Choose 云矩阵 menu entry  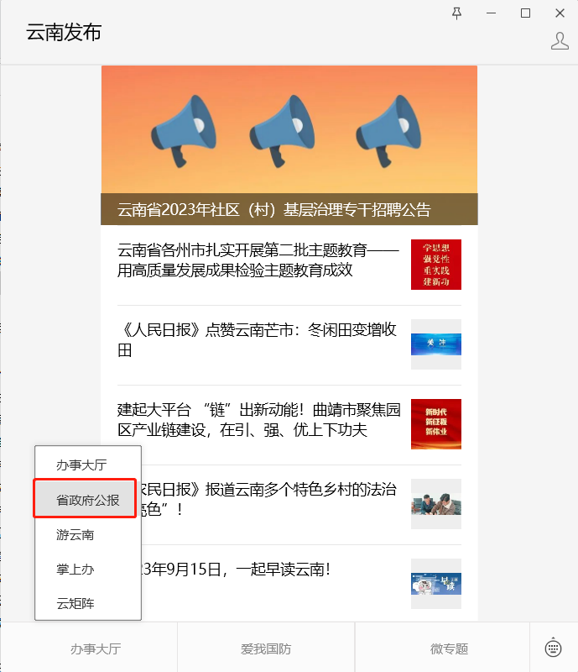(x=76, y=603)
